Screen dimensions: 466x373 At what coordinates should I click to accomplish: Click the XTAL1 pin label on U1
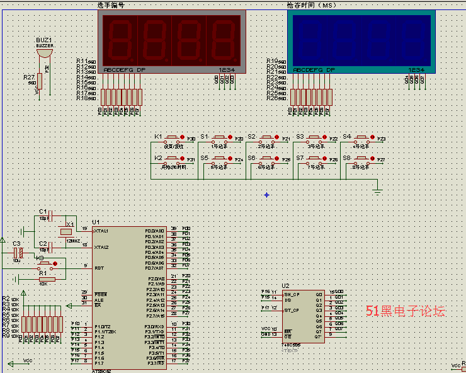[x=101, y=231]
